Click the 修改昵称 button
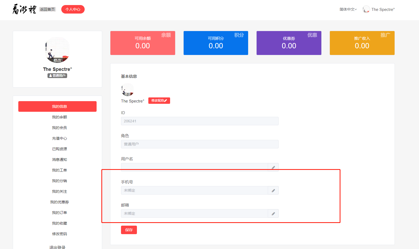The width and height of the screenshot is (419, 249). pyautogui.click(x=159, y=101)
